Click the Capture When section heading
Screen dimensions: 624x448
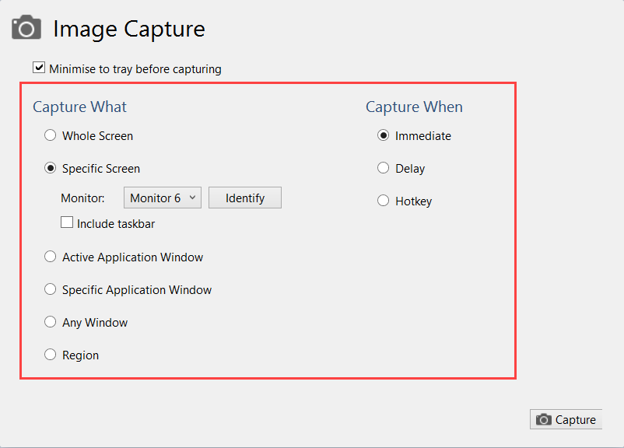(x=414, y=107)
